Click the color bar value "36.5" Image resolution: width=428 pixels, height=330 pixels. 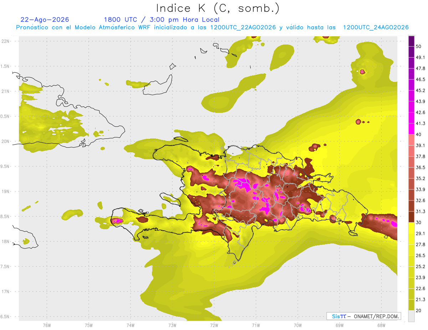[x=420, y=167]
